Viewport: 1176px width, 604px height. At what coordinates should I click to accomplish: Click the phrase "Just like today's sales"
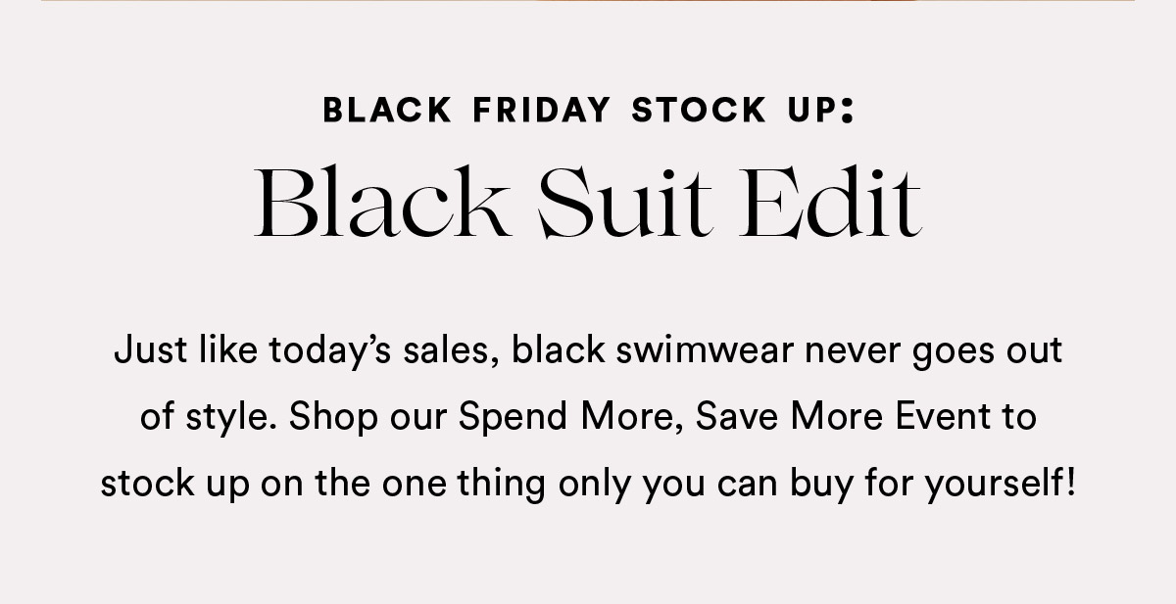[309, 349]
